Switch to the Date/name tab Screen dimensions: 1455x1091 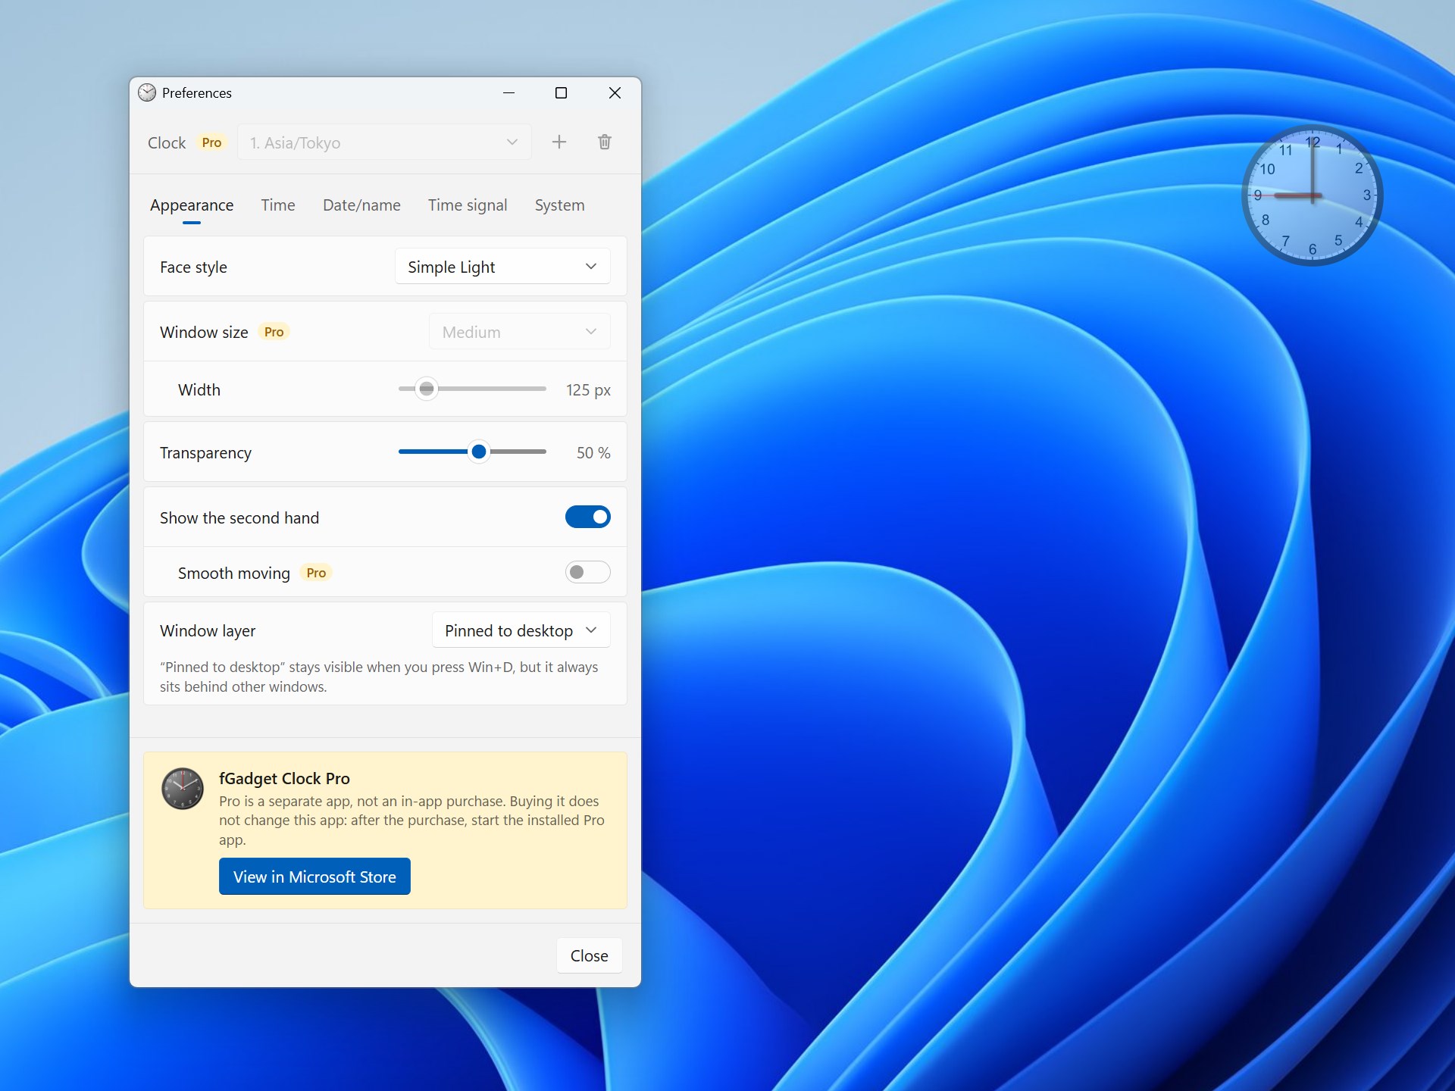click(361, 205)
